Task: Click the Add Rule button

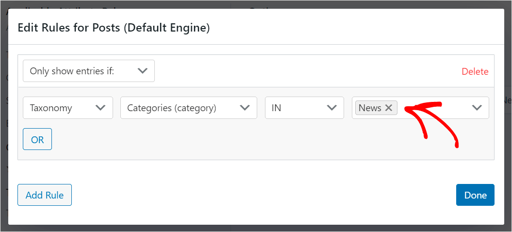Action: (x=45, y=195)
